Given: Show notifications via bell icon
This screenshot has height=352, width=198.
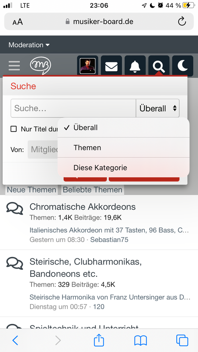Looking at the screenshot, I should (x=135, y=66).
